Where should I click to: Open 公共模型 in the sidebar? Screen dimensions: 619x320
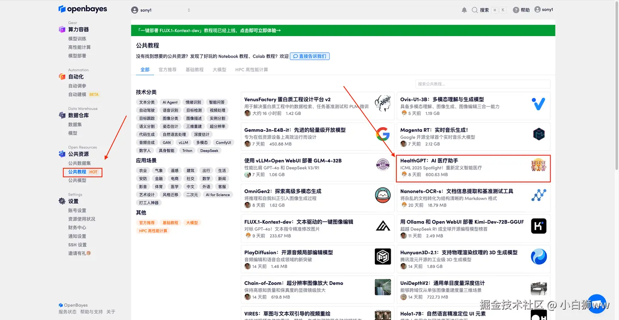77,180
